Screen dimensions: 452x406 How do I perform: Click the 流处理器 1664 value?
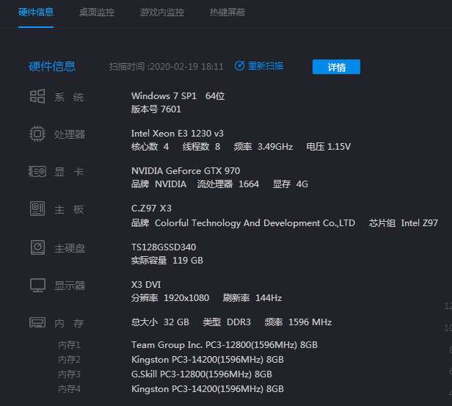(228, 184)
